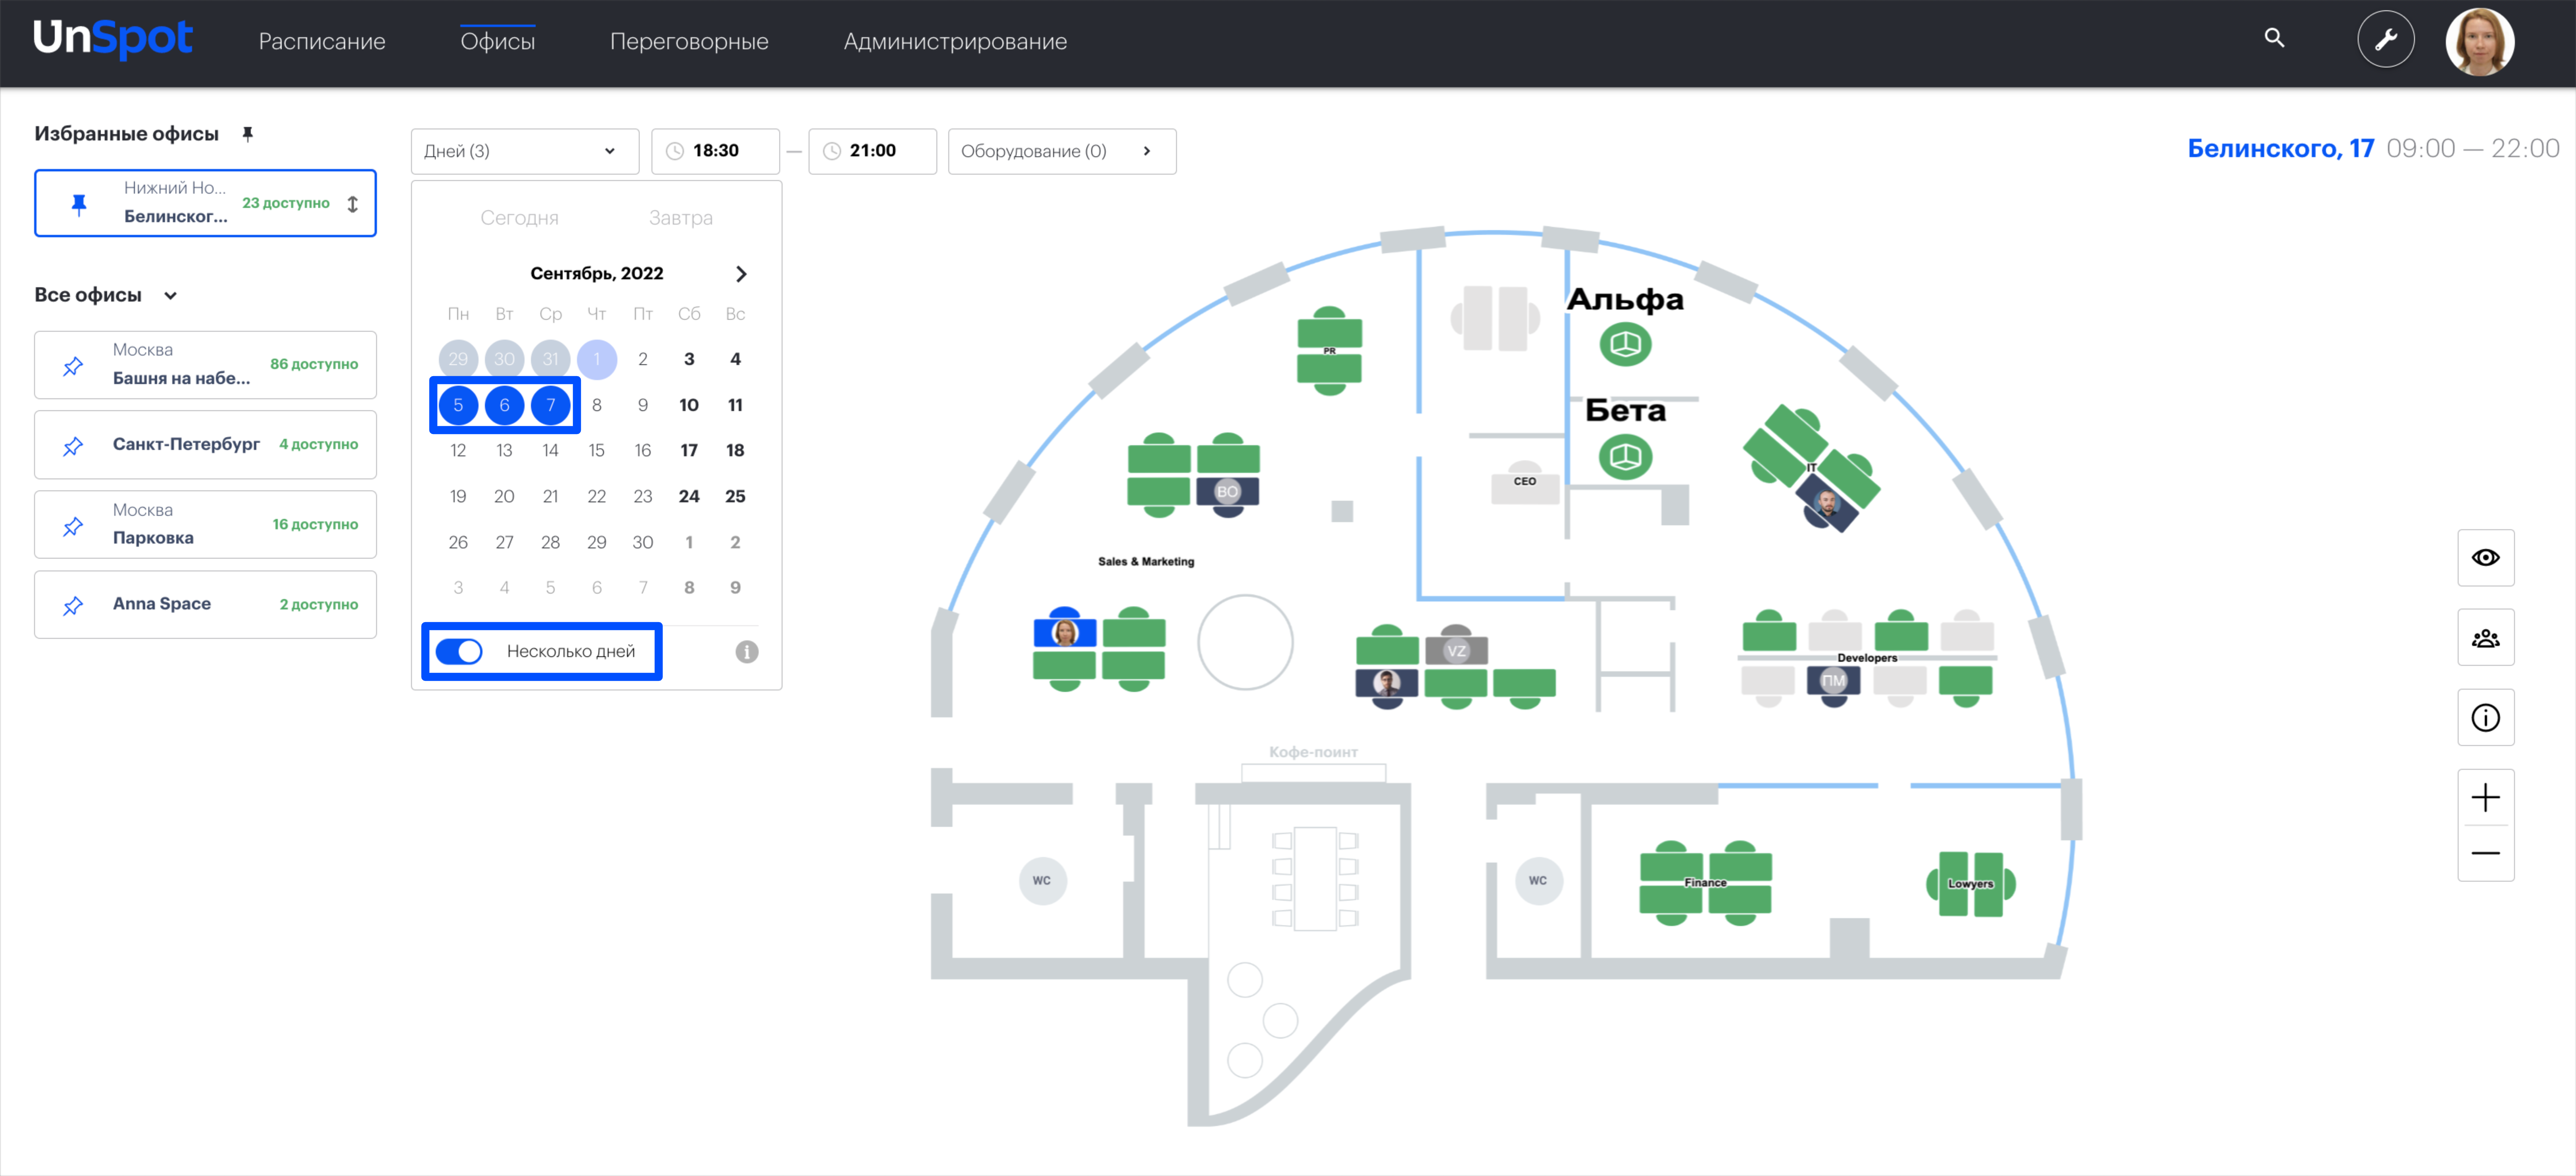Click the clock icon in the 18:30 field
2576x1176 pixels.
(x=675, y=151)
